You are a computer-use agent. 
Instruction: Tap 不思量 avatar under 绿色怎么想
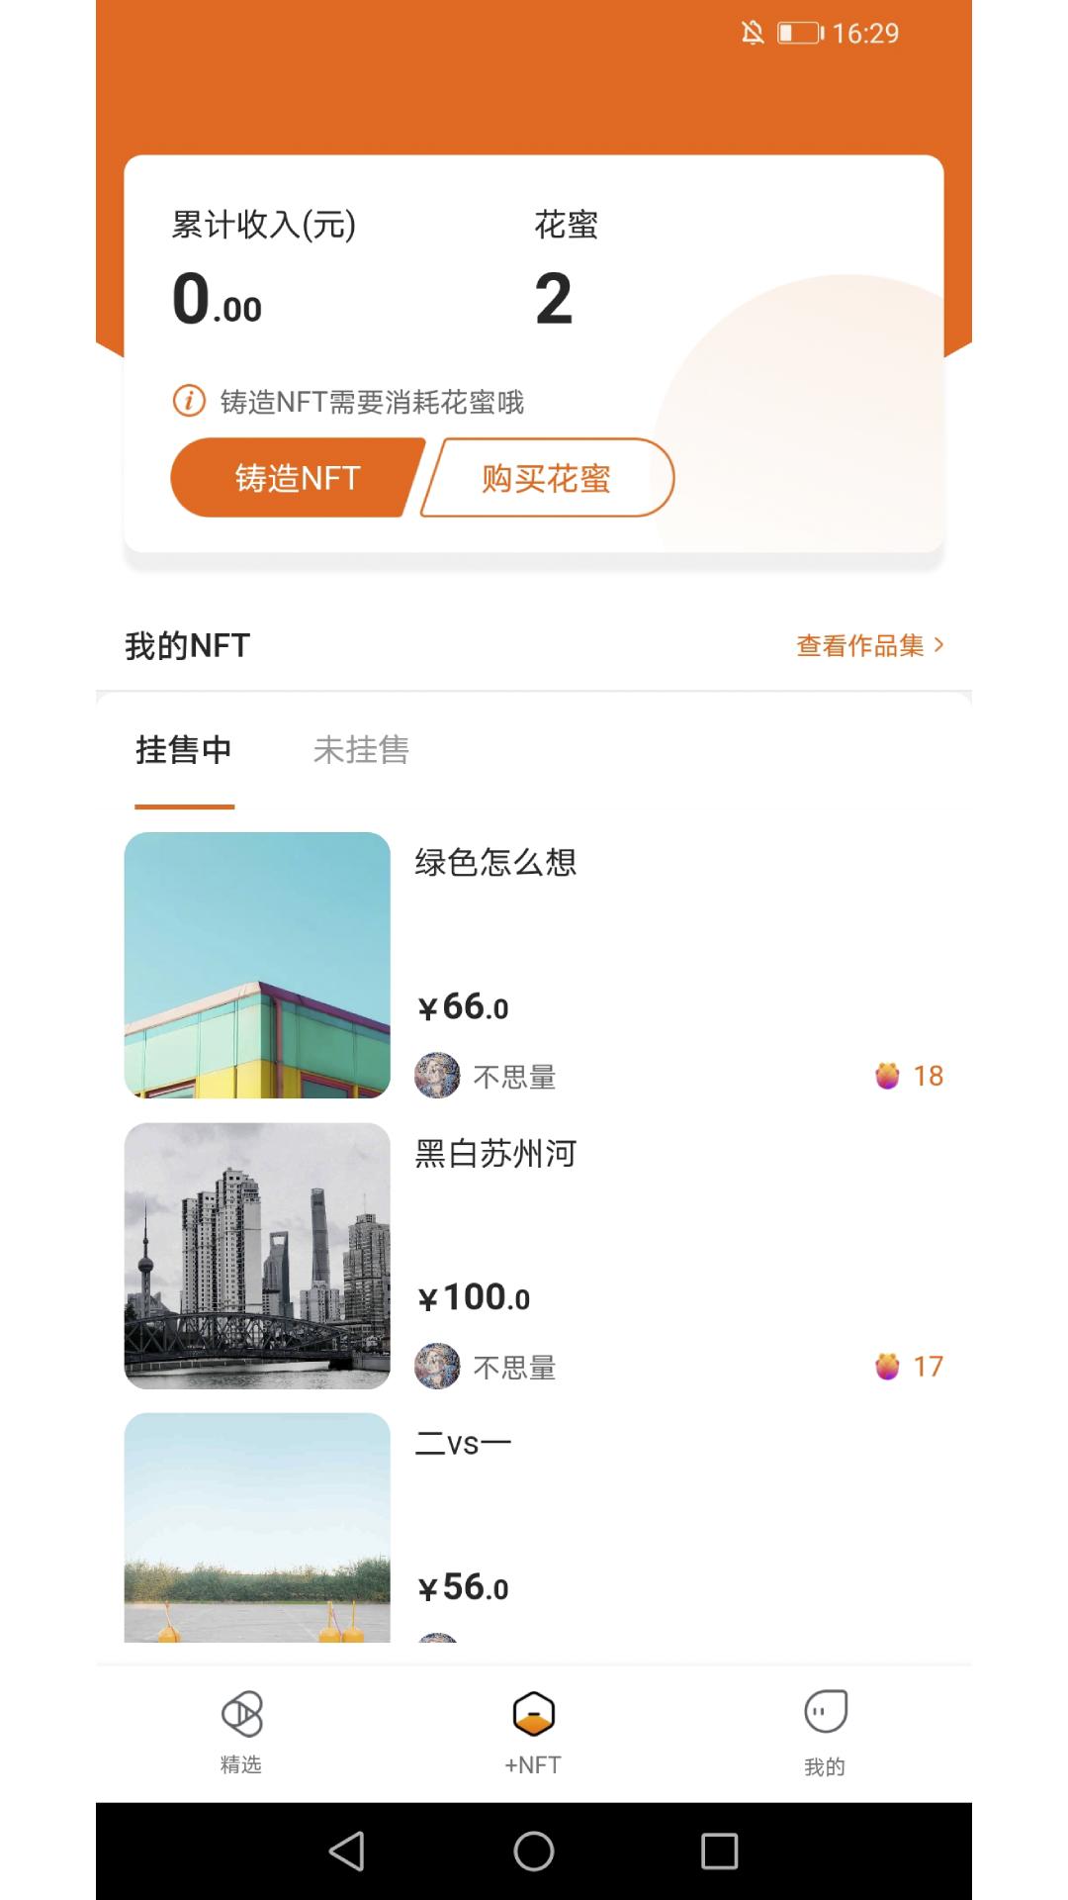(x=437, y=1076)
